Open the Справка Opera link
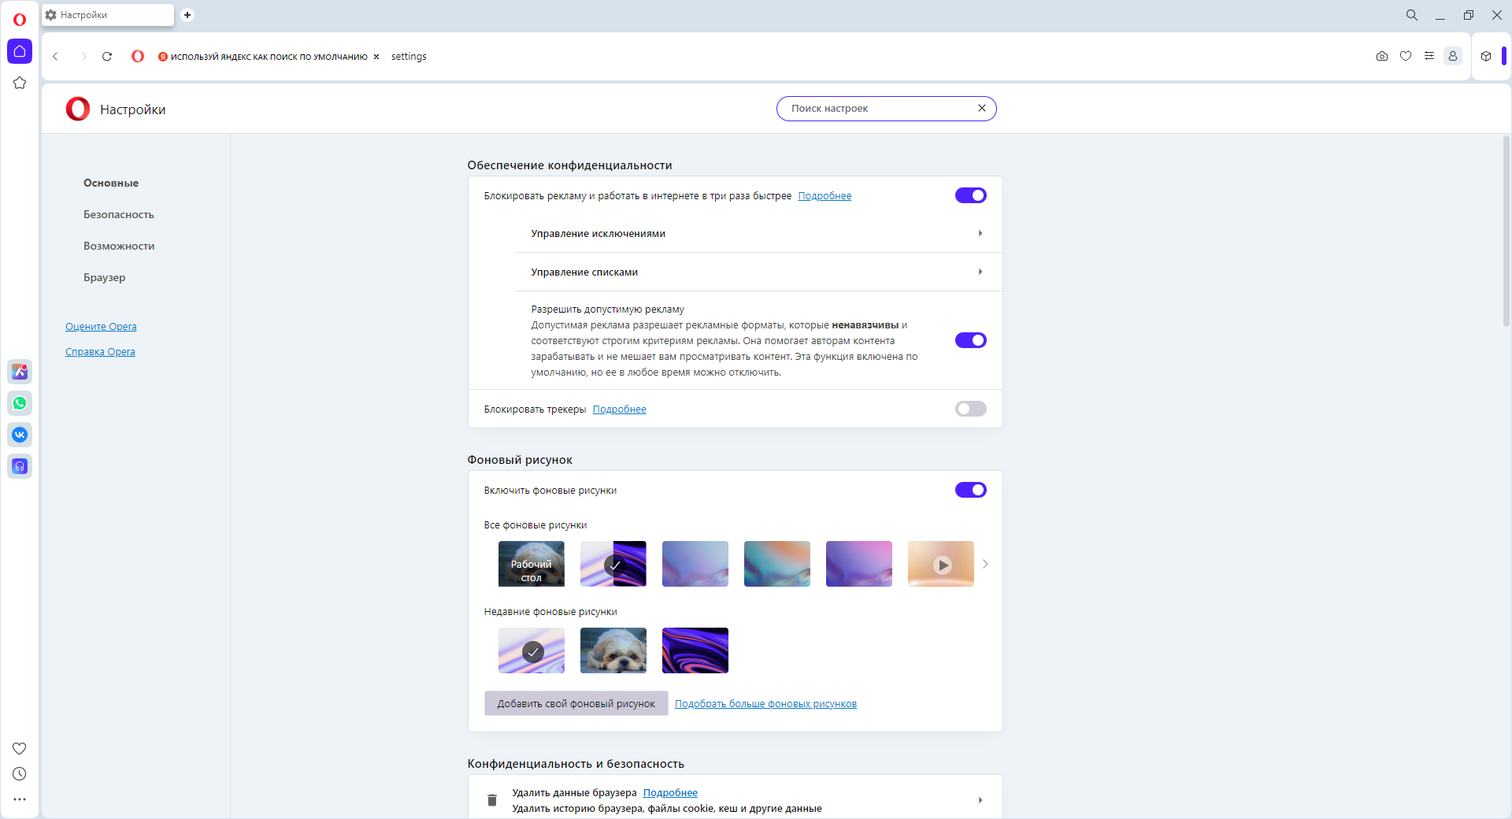Viewport: 1512px width, 819px height. (x=100, y=352)
